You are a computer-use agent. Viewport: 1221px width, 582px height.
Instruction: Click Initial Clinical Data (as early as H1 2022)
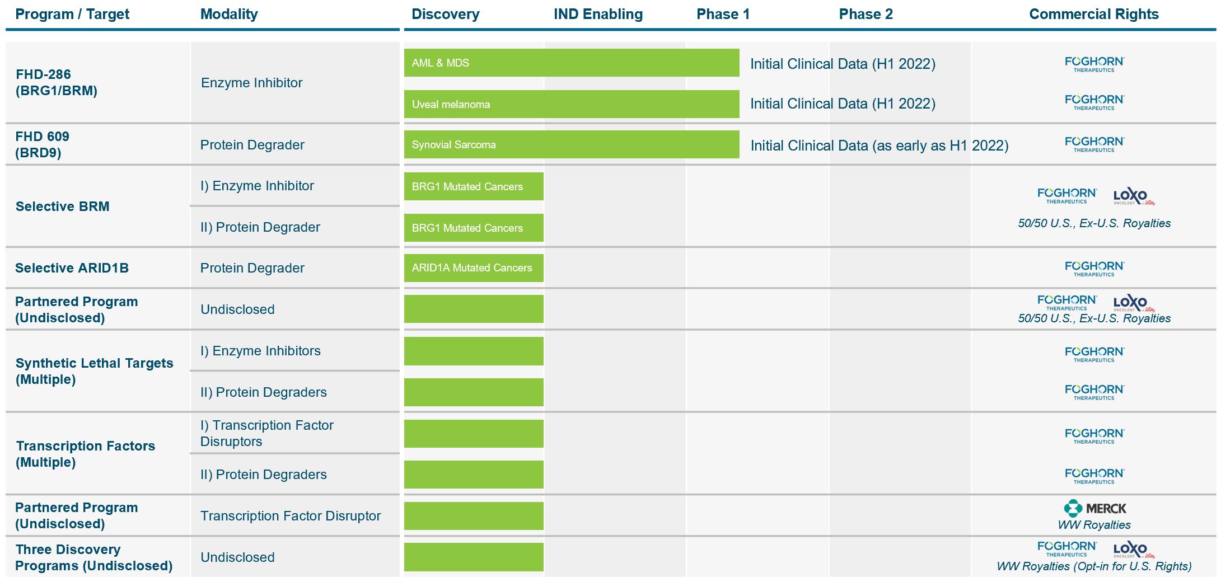tap(879, 145)
